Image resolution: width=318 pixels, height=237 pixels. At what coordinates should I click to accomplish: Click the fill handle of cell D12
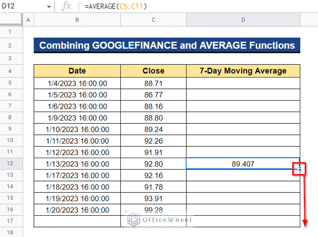[x=299, y=169]
